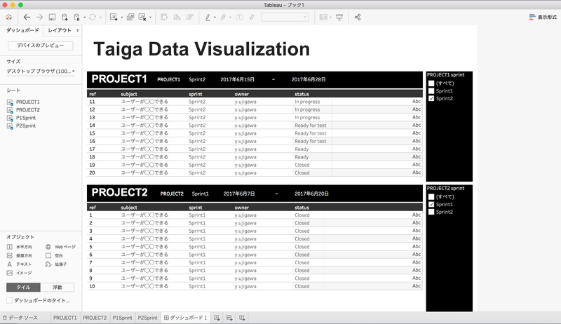Add a new data source via the cylinder-plus icon
Screen dimensions: 561x324
point(65,17)
